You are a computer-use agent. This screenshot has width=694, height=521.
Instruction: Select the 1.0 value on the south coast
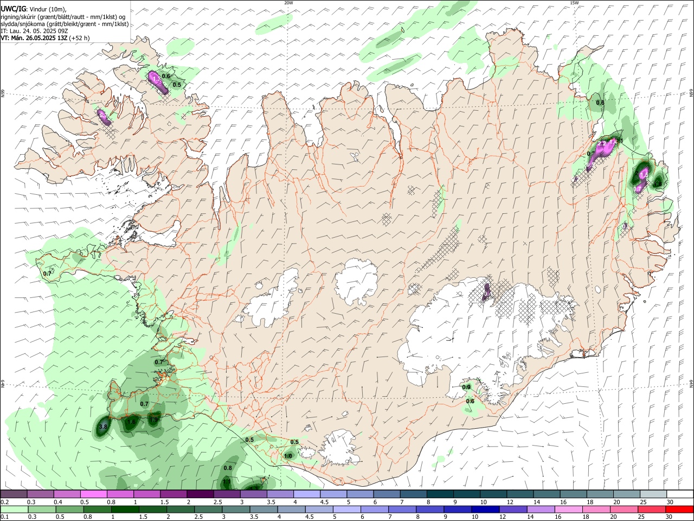click(x=288, y=456)
